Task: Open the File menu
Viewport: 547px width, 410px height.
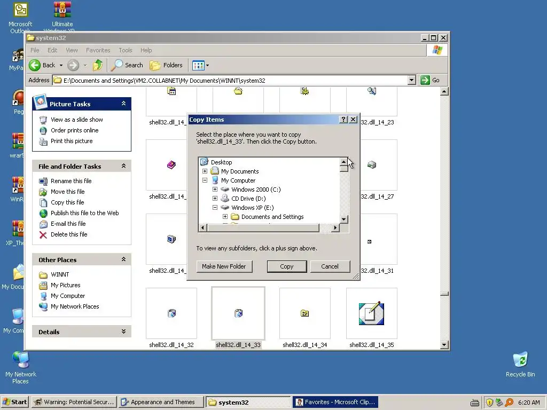Action: pyautogui.click(x=35, y=50)
